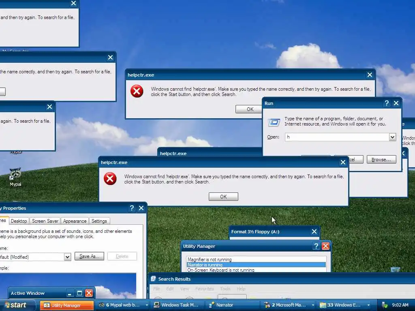Open the Edit menu in Search Results
Screen dimensions: 415x311
[x=170, y=288]
